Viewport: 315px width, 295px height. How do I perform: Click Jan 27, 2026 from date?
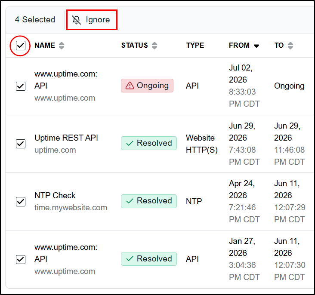pos(242,247)
